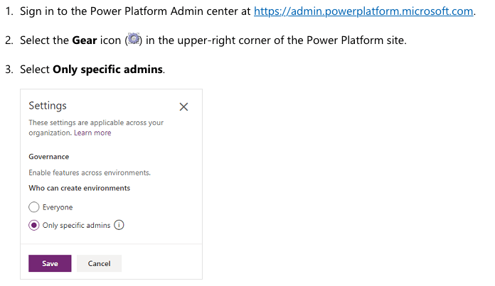Click the 'Everyone' option label text
This screenshot has width=495, height=286.
pos(58,207)
